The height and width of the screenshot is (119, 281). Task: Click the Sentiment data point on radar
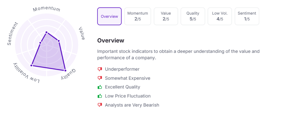40,43
